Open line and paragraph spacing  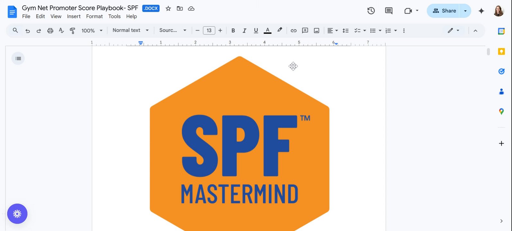point(346,30)
